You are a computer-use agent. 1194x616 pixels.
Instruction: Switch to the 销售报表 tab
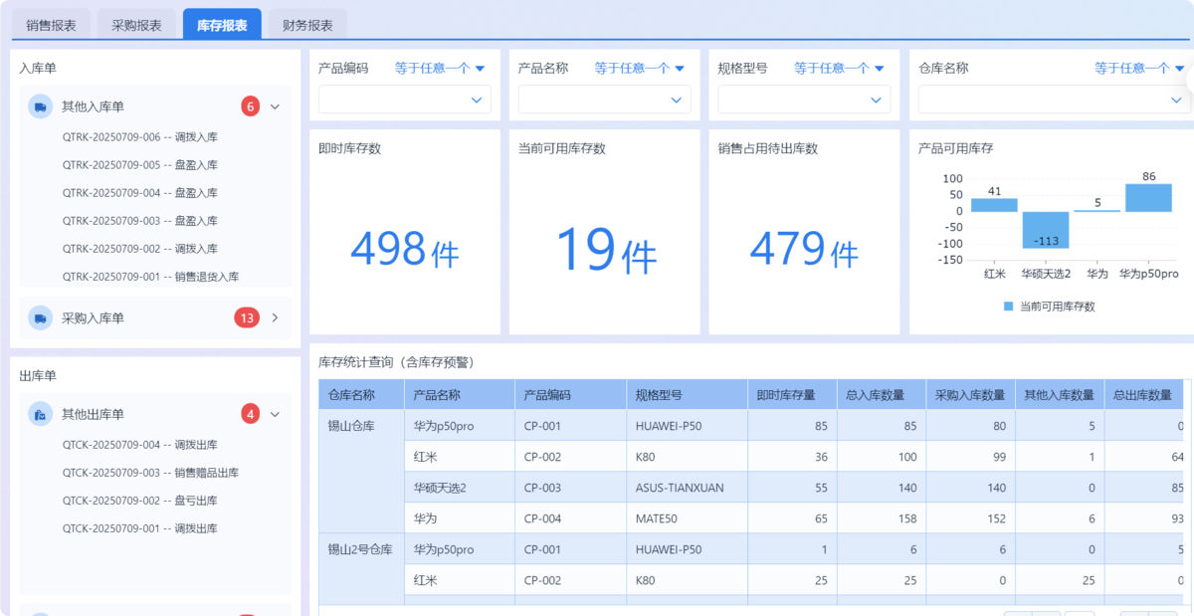(51, 25)
